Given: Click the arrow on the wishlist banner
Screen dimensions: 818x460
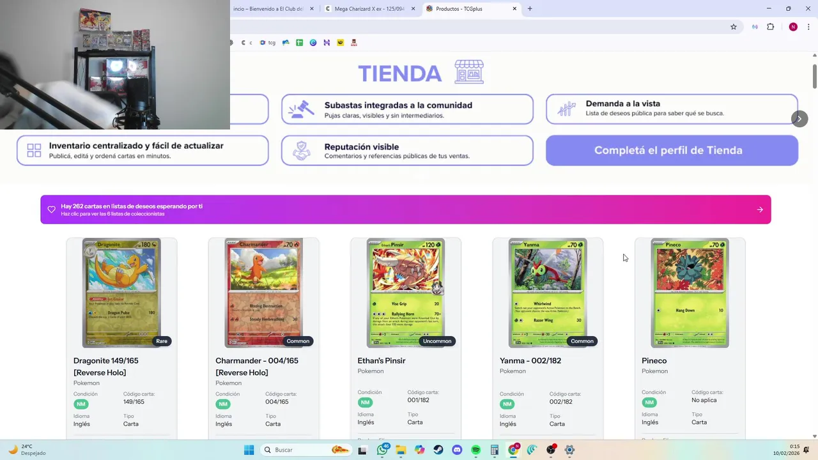Looking at the screenshot, I should pyautogui.click(x=760, y=210).
